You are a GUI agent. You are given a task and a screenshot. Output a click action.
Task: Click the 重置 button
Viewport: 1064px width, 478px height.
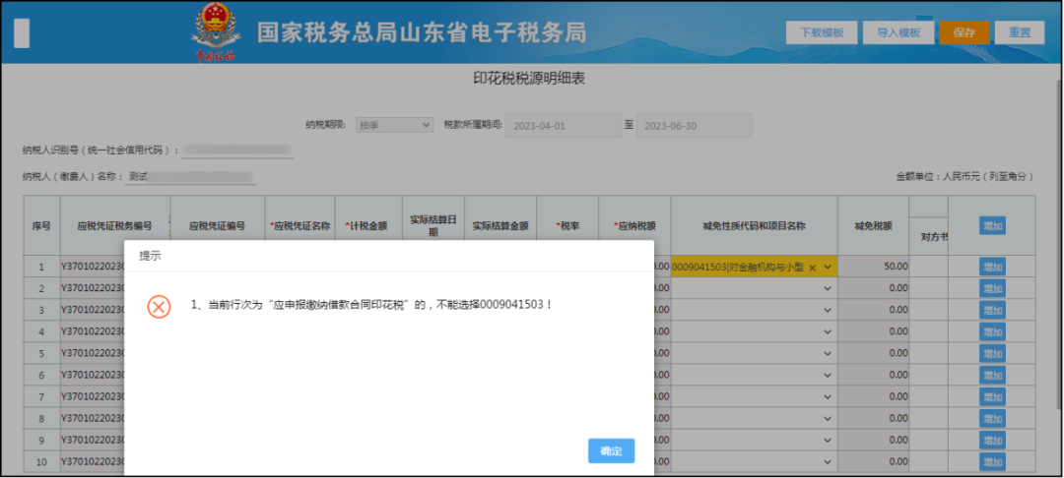[x=1020, y=32]
